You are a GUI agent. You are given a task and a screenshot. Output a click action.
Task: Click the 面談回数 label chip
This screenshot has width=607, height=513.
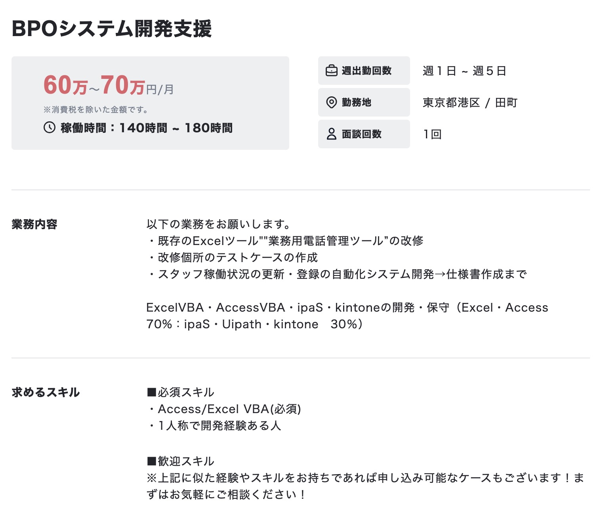coord(364,134)
